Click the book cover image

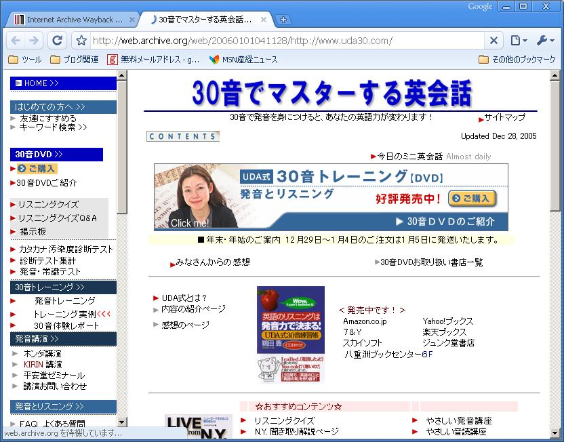291,334
